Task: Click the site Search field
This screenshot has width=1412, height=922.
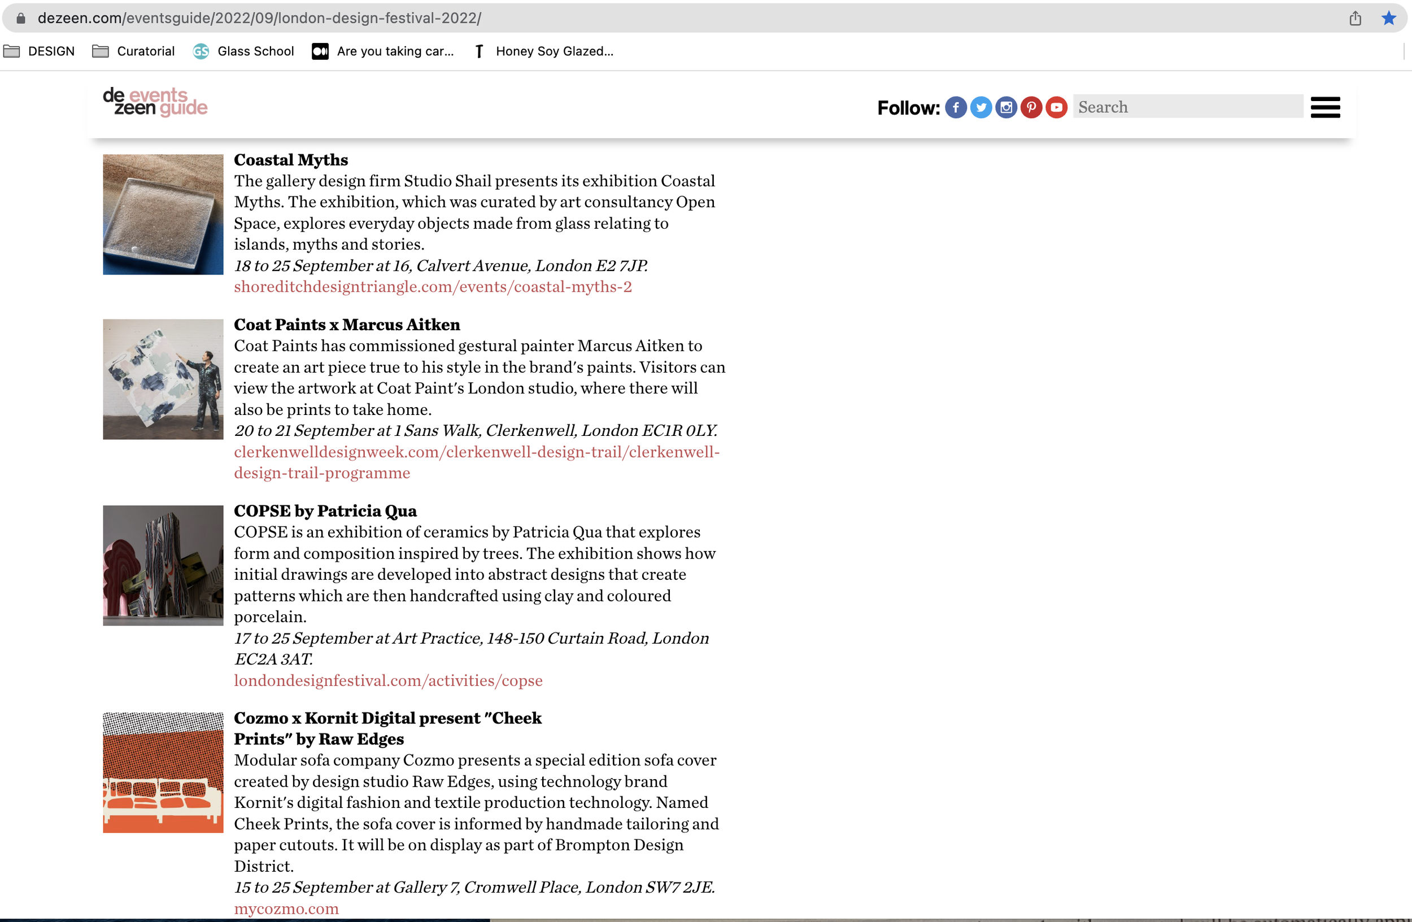Action: point(1187,107)
